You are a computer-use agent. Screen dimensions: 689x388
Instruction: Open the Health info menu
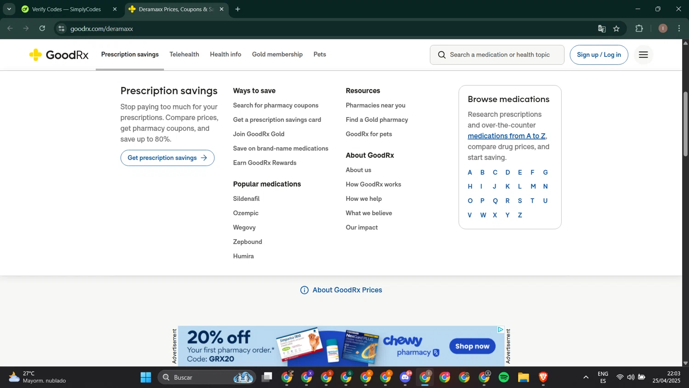click(226, 55)
